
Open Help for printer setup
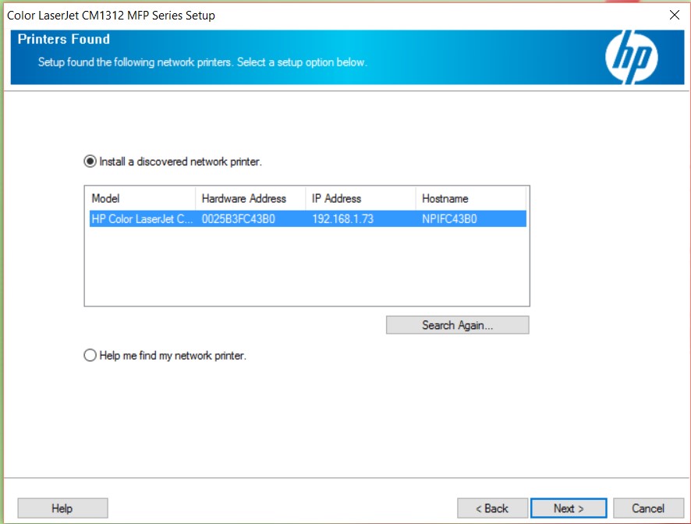click(x=62, y=508)
